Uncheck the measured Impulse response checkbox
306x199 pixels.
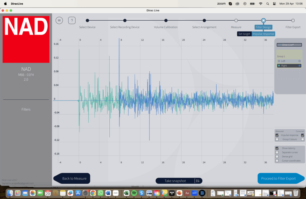coord(277,135)
